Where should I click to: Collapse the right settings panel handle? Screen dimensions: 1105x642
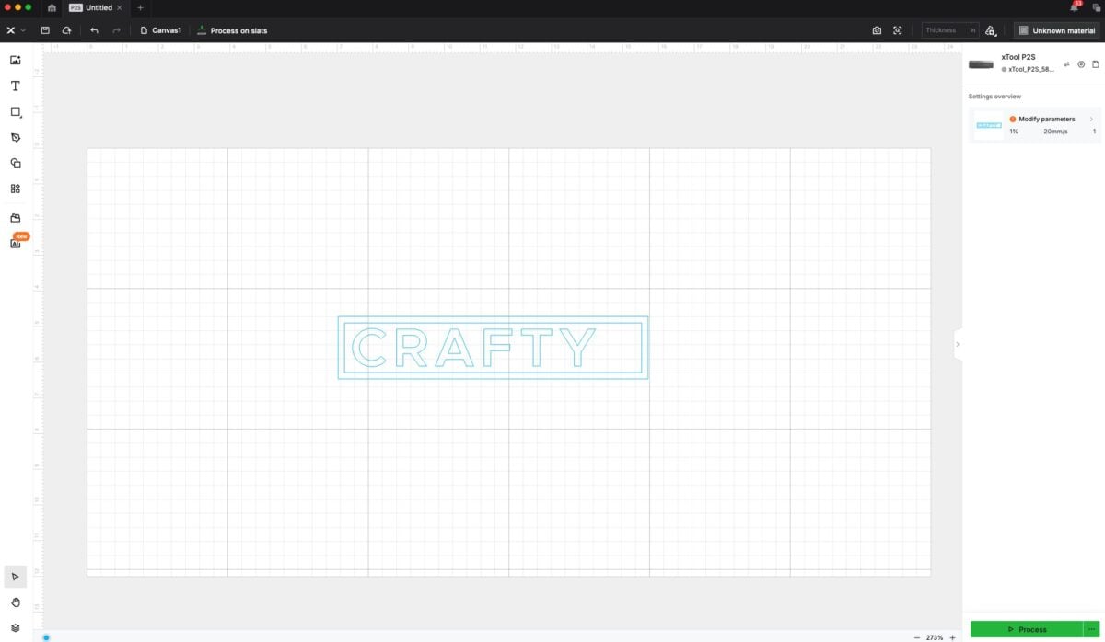pos(957,344)
